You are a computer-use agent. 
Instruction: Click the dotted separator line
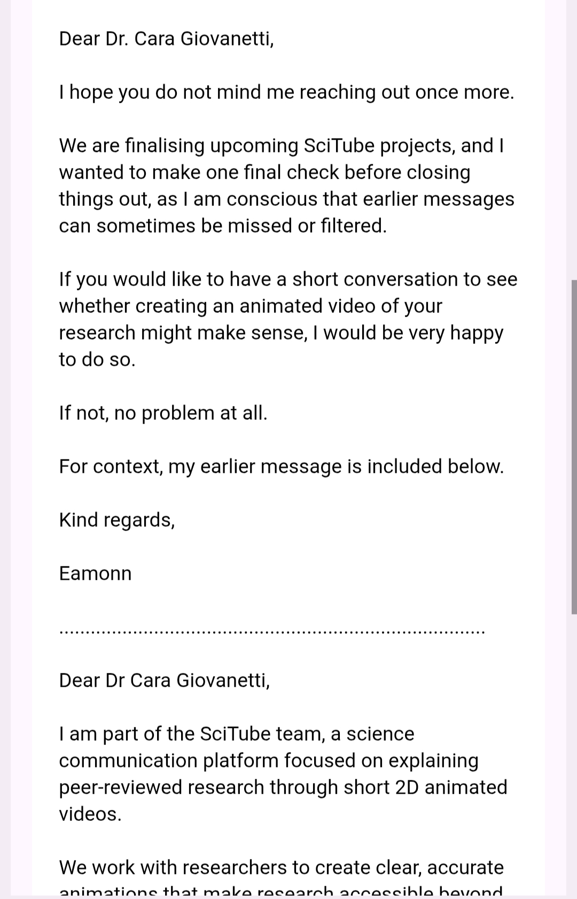(x=272, y=632)
